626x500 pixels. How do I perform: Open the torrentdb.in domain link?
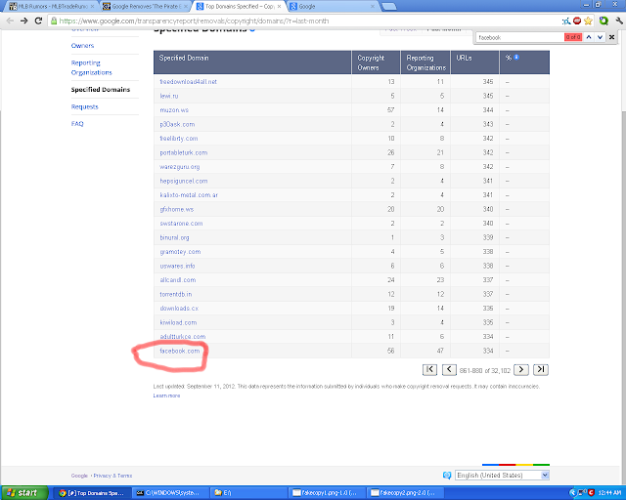176,294
